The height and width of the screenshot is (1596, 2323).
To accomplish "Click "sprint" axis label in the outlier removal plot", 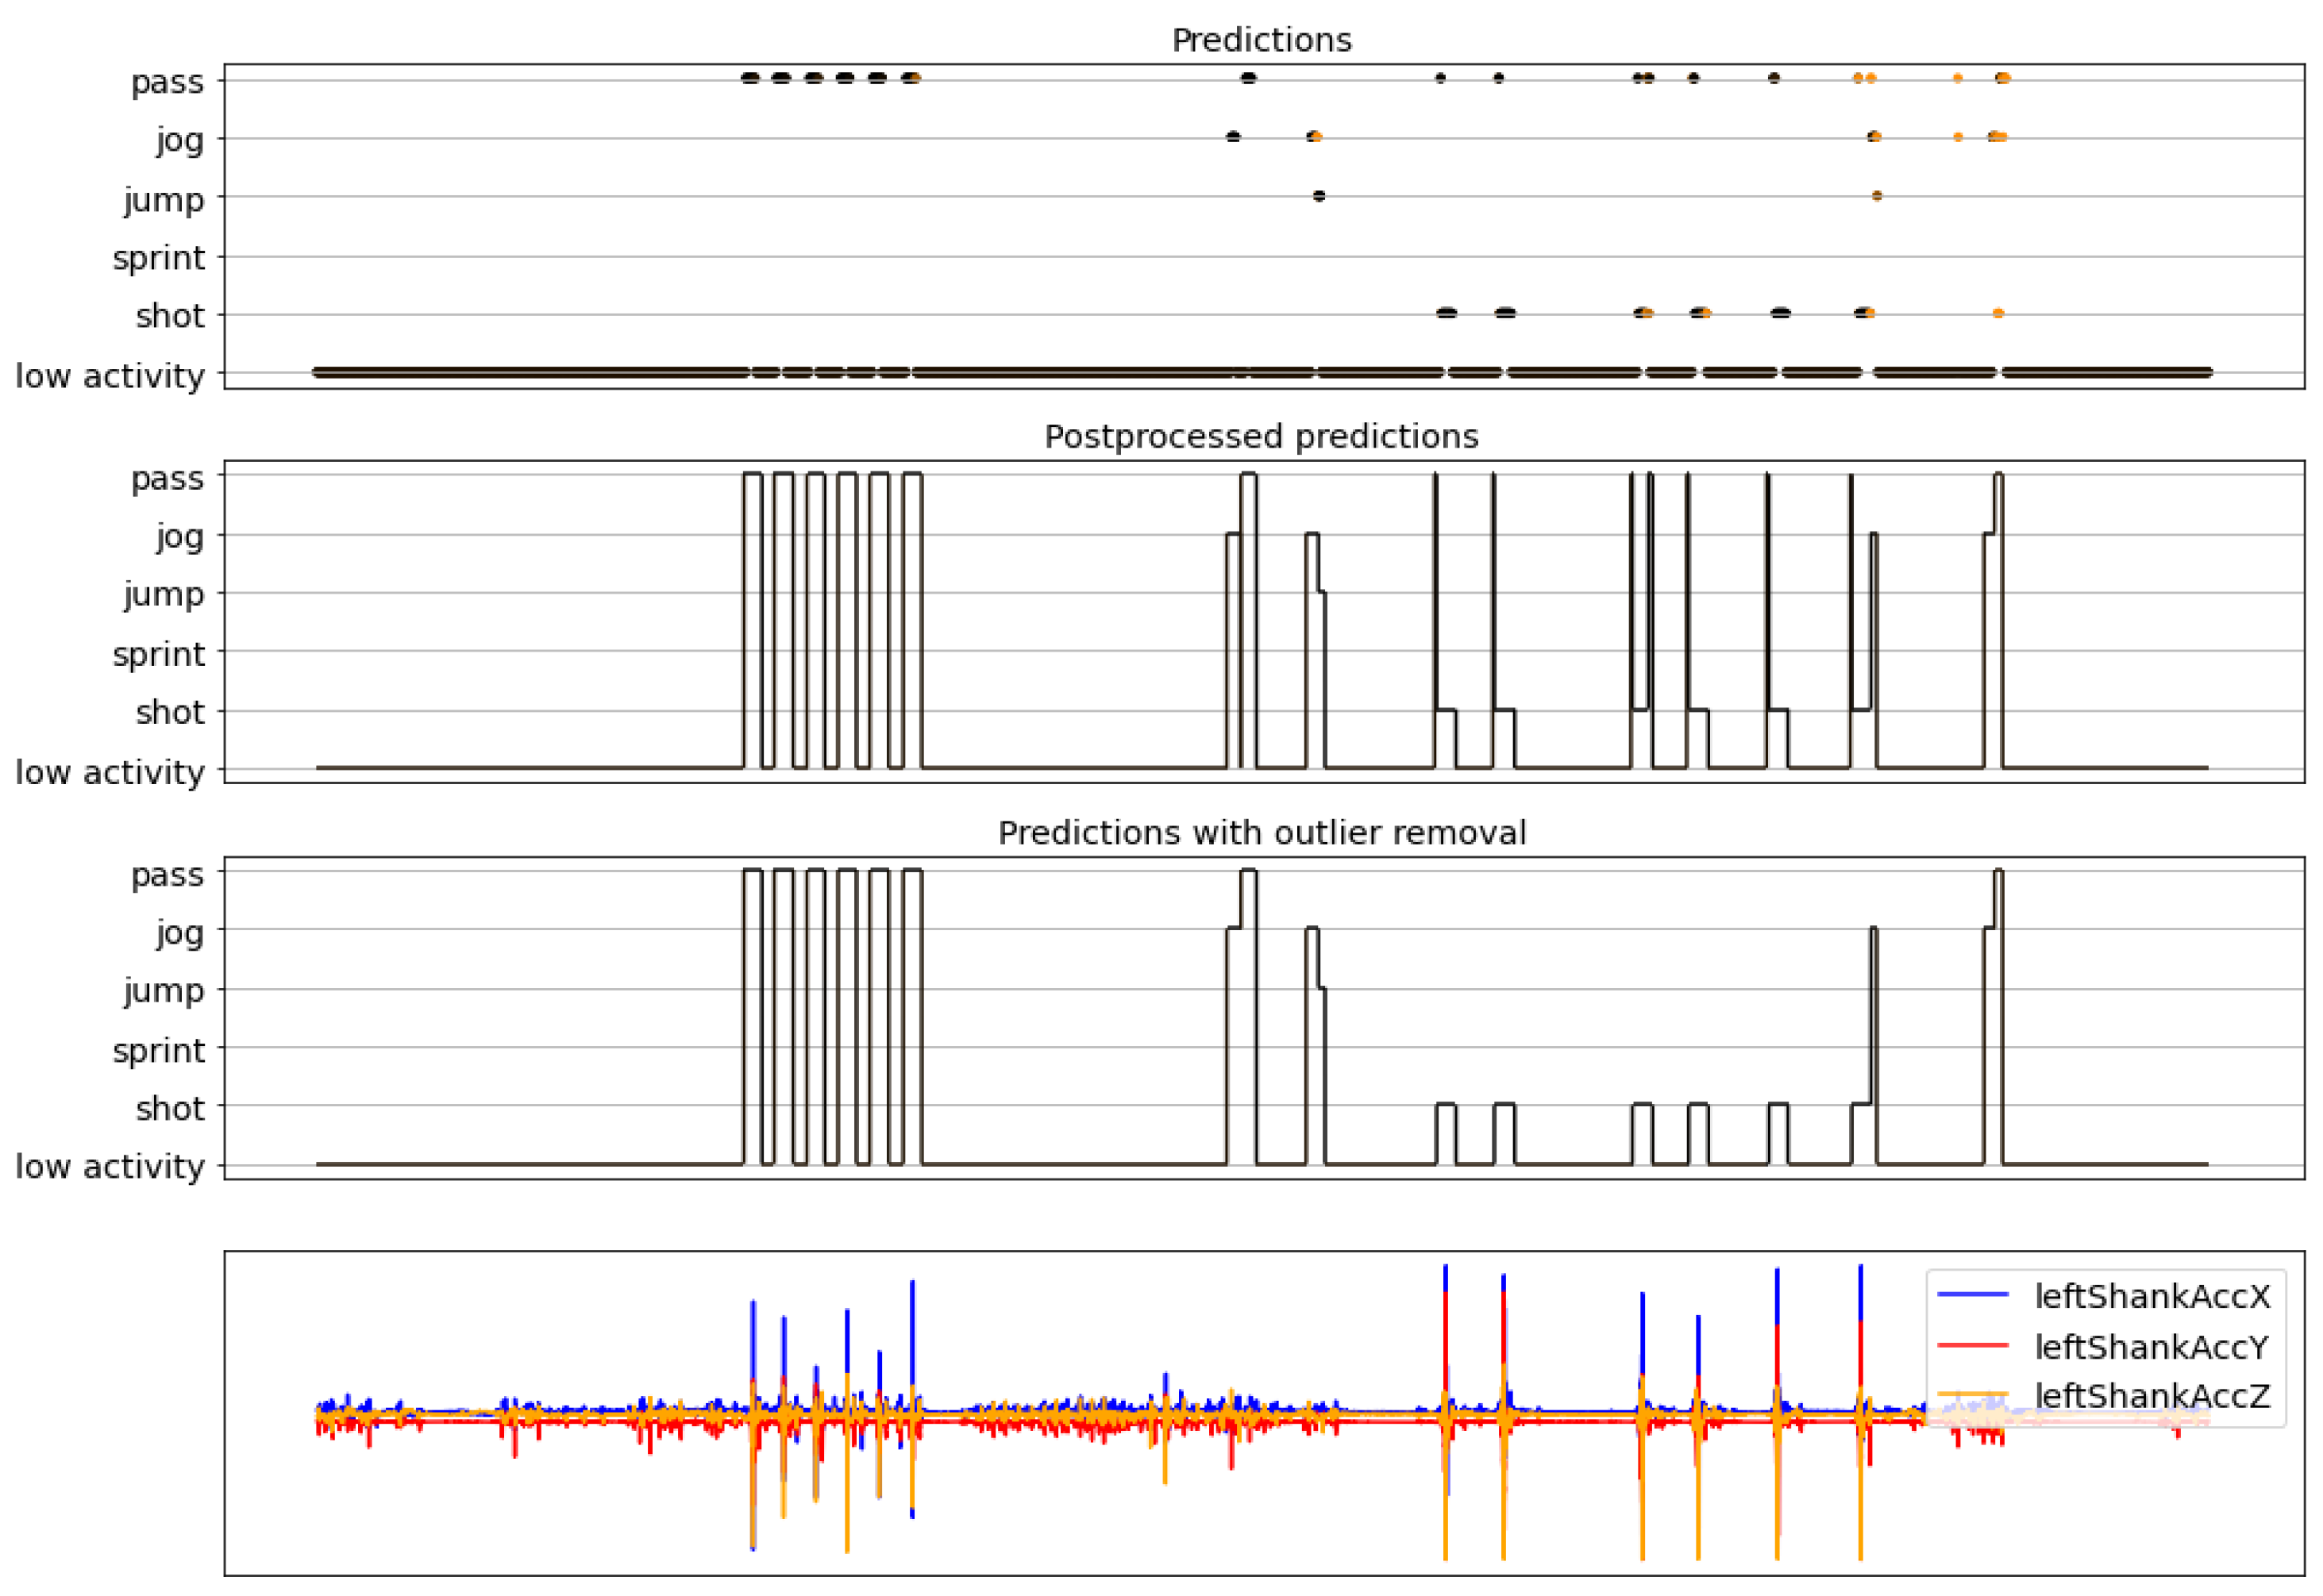I will coord(158,1050).
